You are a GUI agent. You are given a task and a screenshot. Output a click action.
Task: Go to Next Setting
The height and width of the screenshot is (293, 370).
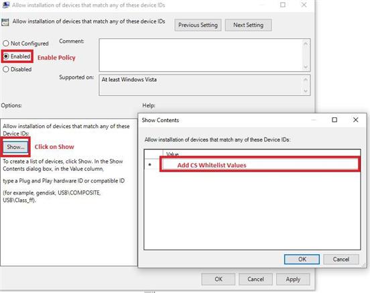[x=248, y=25]
